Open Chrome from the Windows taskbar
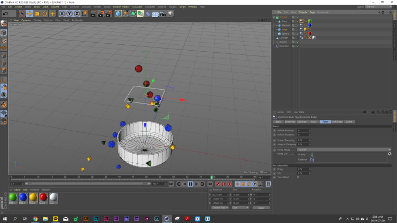The height and width of the screenshot is (223, 397). [x=35, y=219]
